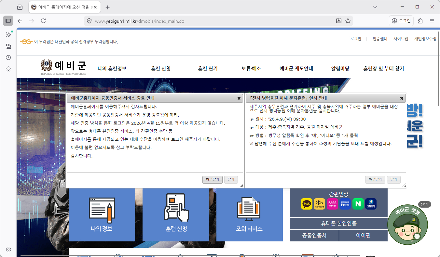This screenshot has height=257, width=440.
Task: Open the 조회 서비스 tile
Action: (249, 215)
